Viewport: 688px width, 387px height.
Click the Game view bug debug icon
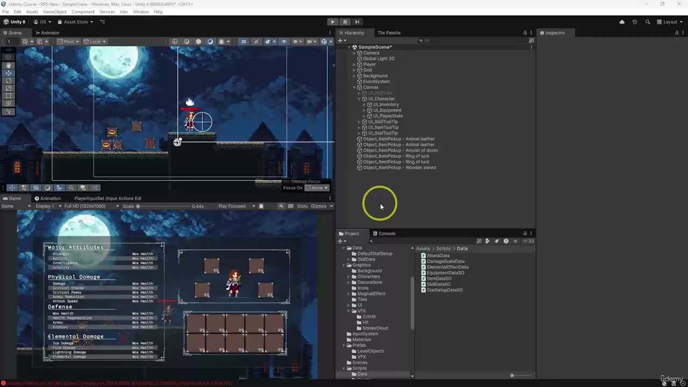pos(261,206)
